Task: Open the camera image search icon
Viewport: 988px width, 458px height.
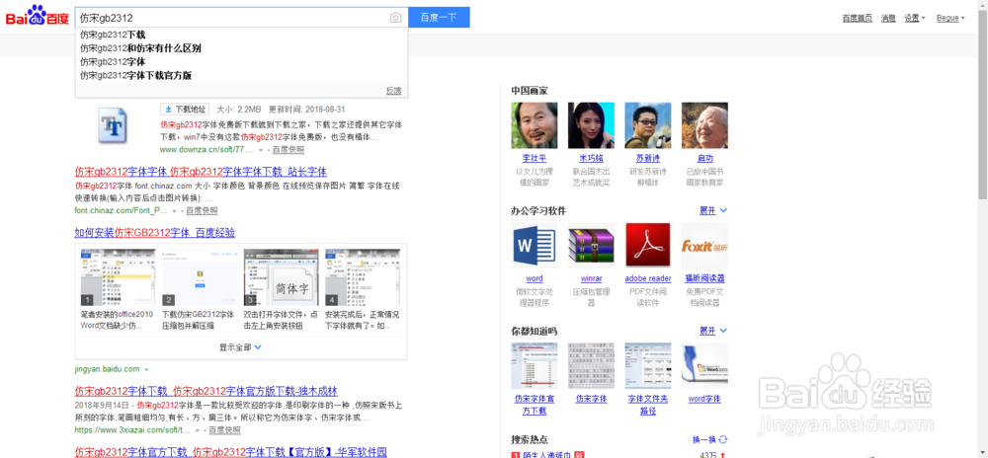Action: coord(395,18)
